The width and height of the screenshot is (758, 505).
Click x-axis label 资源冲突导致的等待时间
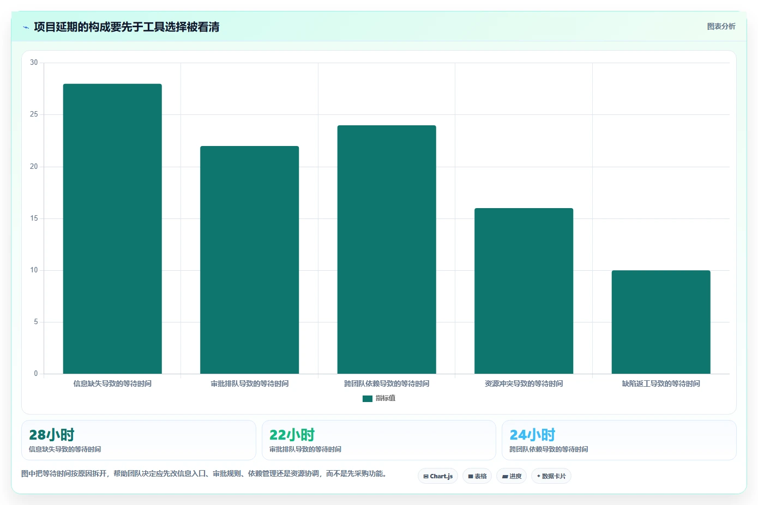click(x=524, y=384)
